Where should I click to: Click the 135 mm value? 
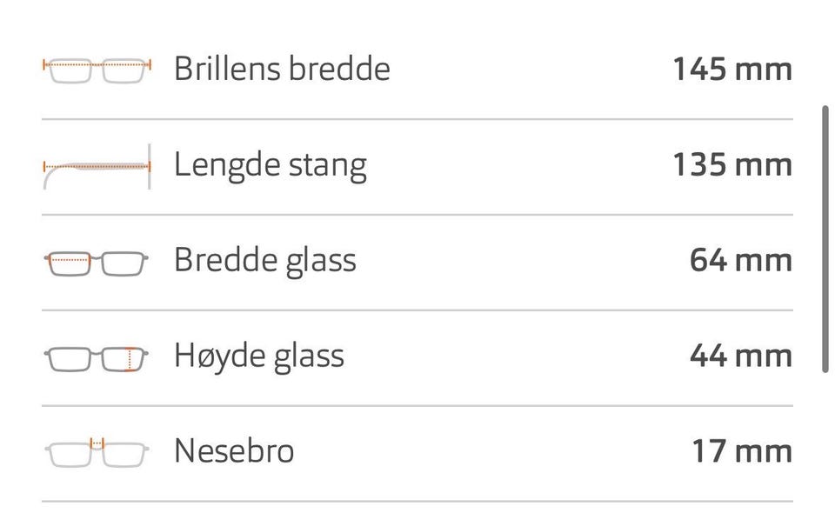coord(732,164)
